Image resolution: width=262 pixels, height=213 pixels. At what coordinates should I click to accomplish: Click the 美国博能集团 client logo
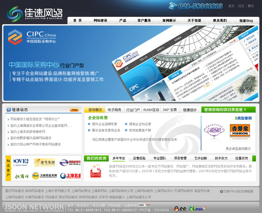pyautogui.click(x=44, y=176)
